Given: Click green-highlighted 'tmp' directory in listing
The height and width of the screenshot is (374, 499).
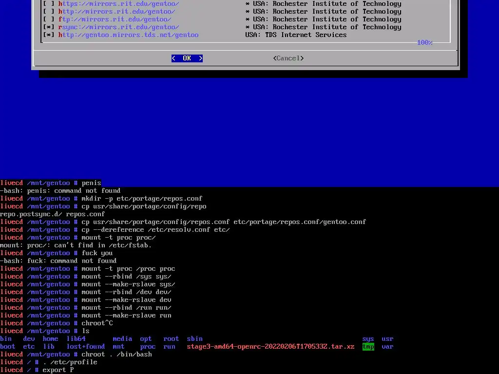Looking at the screenshot, I should pos(368,347).
